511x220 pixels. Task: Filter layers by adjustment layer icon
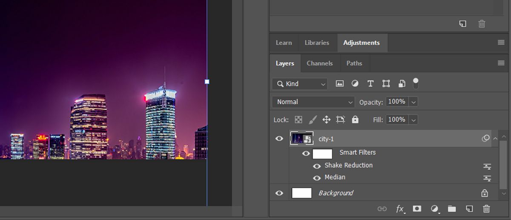[355, 84]
